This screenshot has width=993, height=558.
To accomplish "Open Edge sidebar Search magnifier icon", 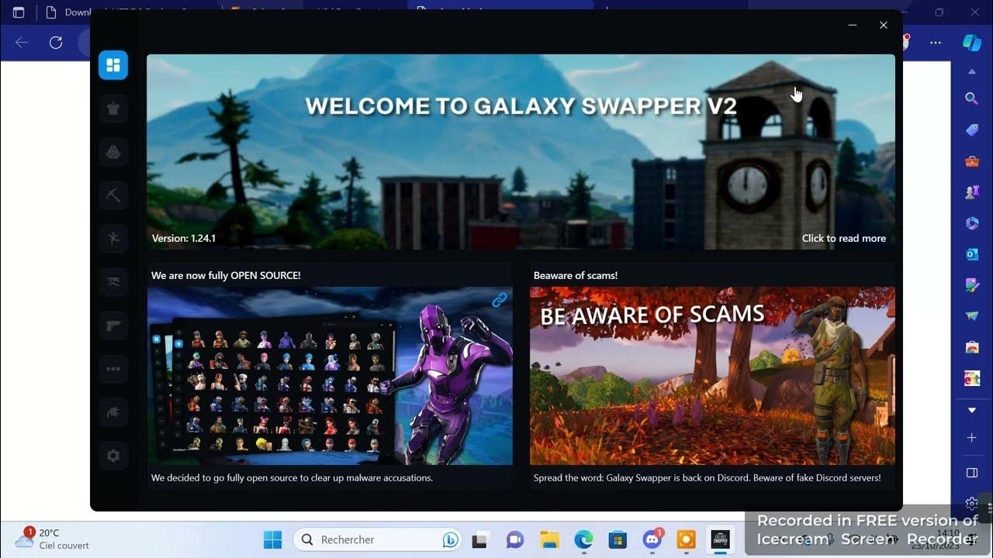I will [x=971, y=98].
